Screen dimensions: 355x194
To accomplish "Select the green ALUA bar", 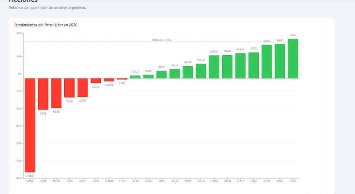I will tap(174, 74).
